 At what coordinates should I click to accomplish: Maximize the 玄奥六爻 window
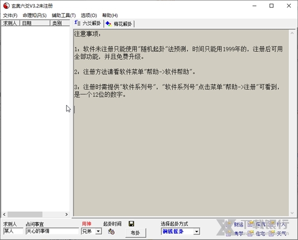[x=272, y=6]
